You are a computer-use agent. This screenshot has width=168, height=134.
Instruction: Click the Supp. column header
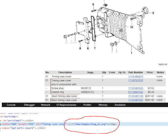91,72
